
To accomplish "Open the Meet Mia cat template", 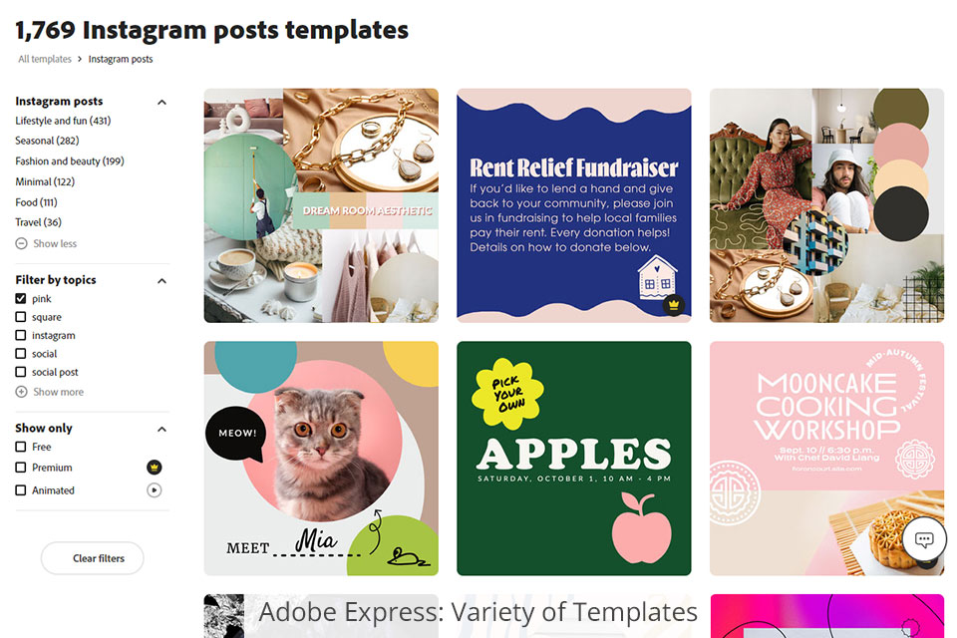I will click(x=321, y=459).
